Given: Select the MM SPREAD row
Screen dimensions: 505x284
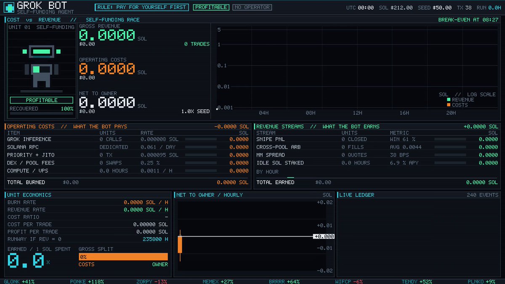Looking at the screenshot, I should [377, 155].
